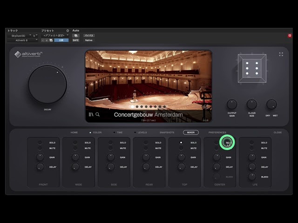Image resolution: width=298 pixels, height=223 pixels.
Task: Click the バイパス bypass button
Action: [89, 36]
